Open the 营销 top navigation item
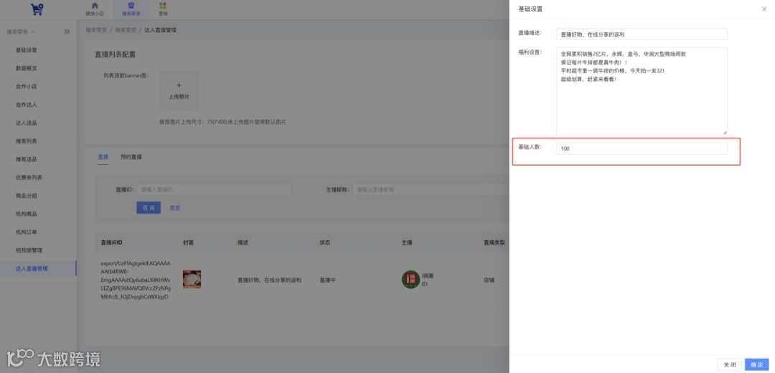This screenshot has width=775, height=373. [163, 9]
